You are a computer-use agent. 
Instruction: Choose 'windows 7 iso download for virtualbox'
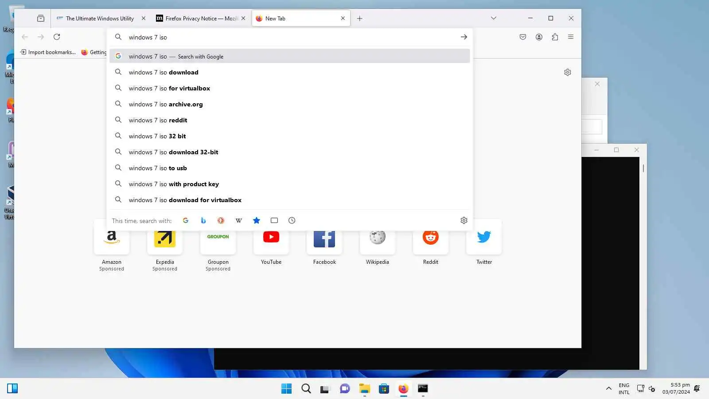[x=290, y=200]
